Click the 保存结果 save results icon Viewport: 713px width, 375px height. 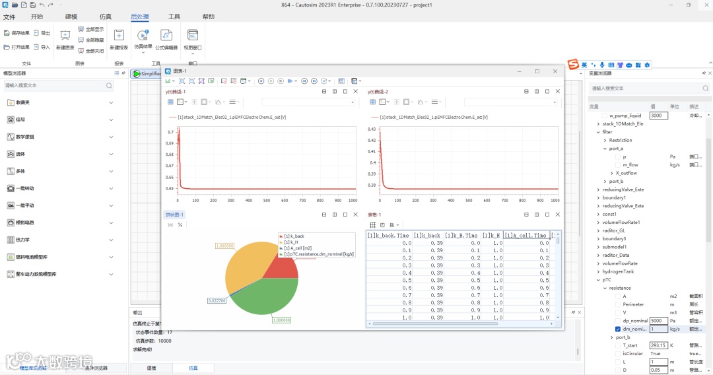point(7,33)
